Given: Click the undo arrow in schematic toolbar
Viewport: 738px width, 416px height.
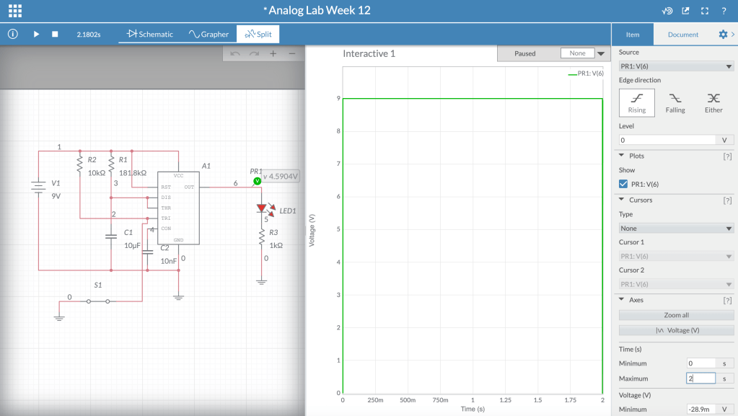Looking at the screenshot, I should [x=235, y=53].
